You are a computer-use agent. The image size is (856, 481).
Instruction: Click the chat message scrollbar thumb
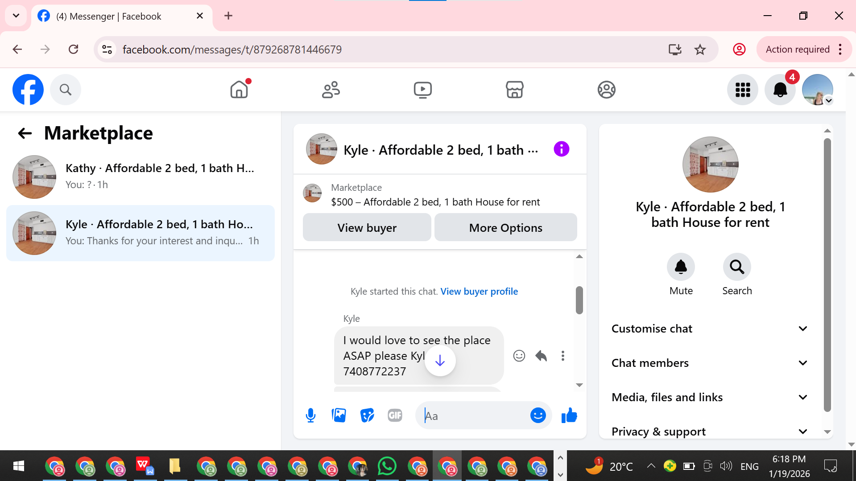(579, 300)
